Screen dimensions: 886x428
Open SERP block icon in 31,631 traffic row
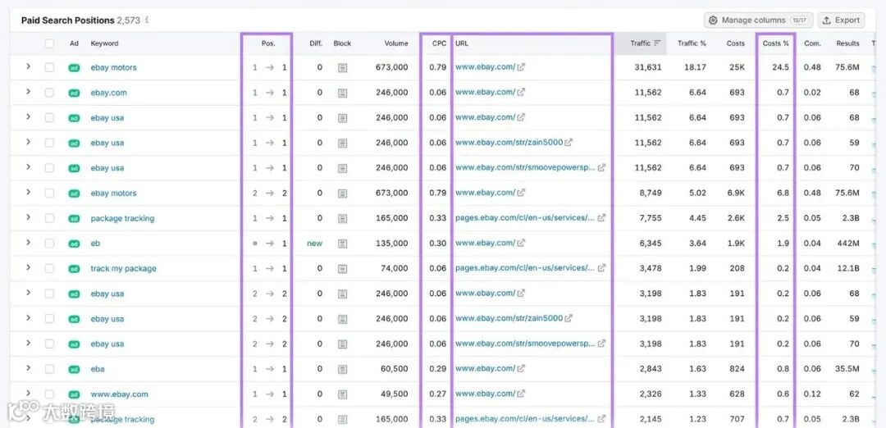[x=342, y=67]
